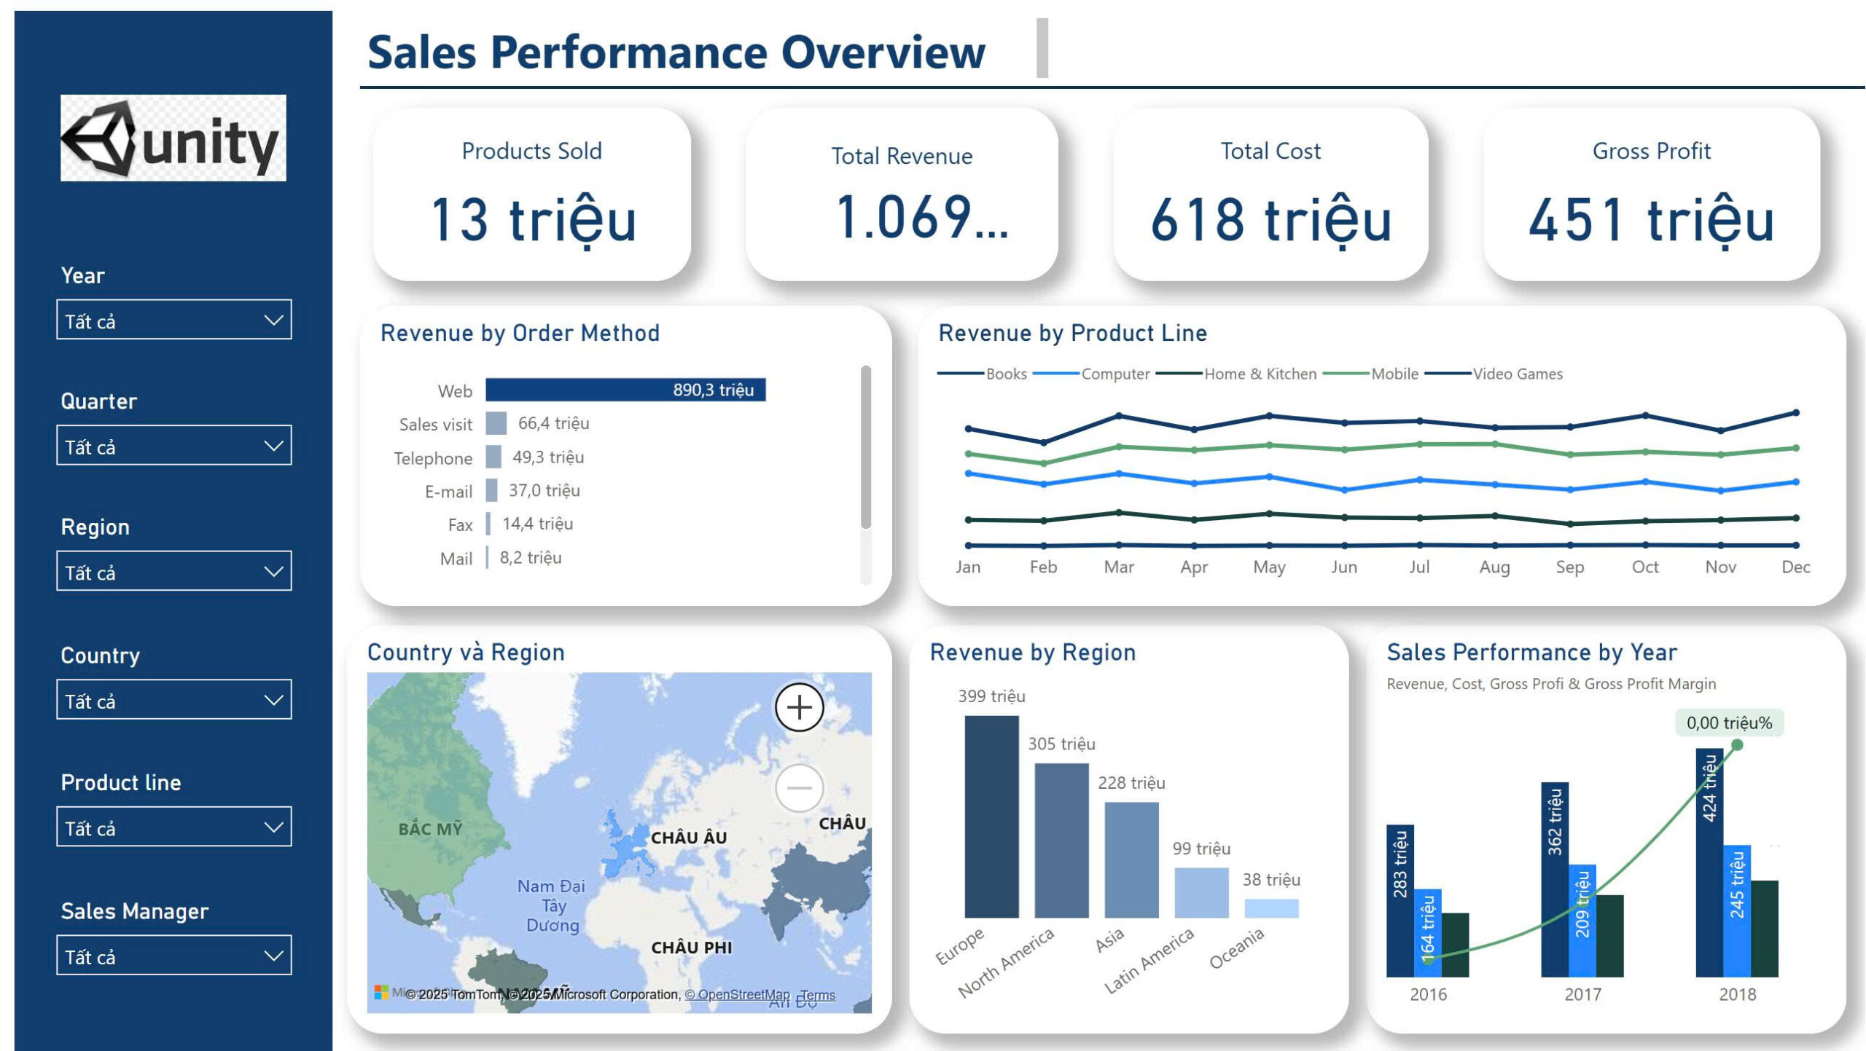Select the Web bar in Revenue by Order Method
Image resolution: width=1866 pixels, height=1051 pixels.
pos(623,390)
